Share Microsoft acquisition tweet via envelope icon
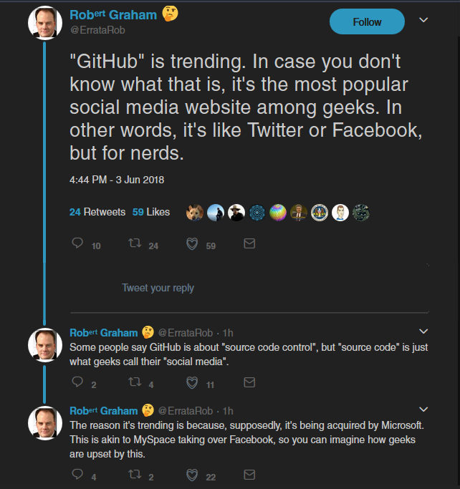The image size is (460, 489). [x=249, y=475]
